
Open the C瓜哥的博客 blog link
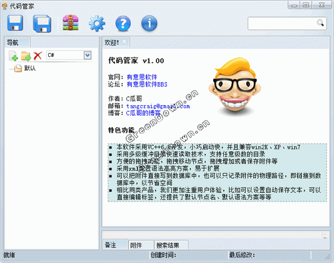tap(143, 113)
